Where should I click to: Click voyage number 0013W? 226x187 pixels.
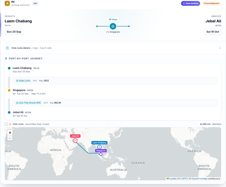coord(58,103)
